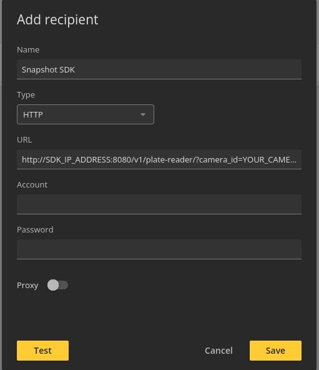Cancel adding the recipient
The width and height of the screenshot is (319, 370).
(218, 351)
